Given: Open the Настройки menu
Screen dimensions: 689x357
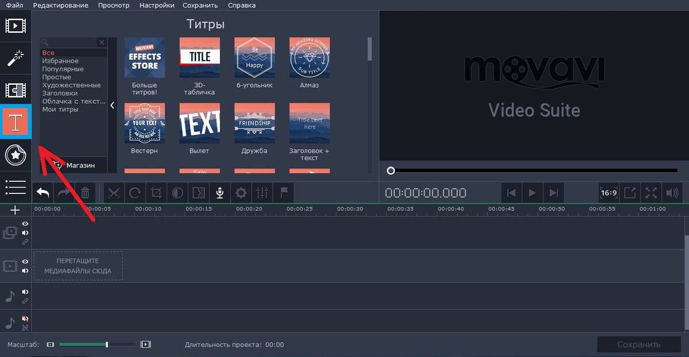Looking at the screenshot, I should coord(157,5).
